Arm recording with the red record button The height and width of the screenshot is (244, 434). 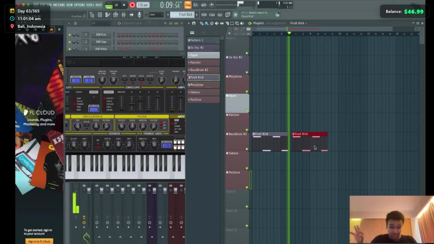(x=132, y=5)
